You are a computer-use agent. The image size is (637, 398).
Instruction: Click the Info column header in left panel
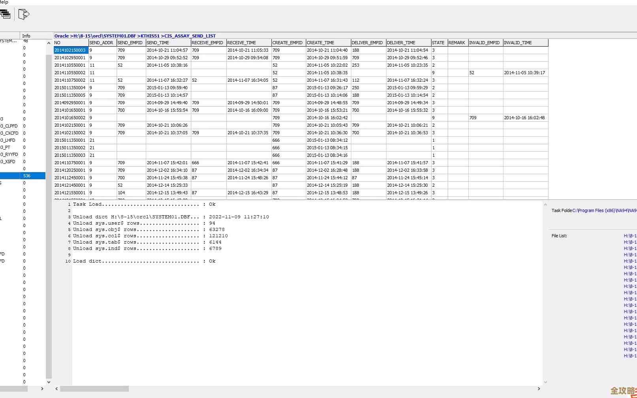[26, 36]
